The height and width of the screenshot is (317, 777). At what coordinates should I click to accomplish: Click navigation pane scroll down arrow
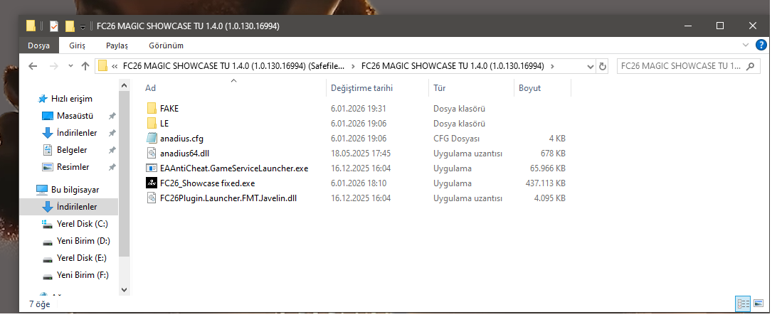(x=124, y=290)
